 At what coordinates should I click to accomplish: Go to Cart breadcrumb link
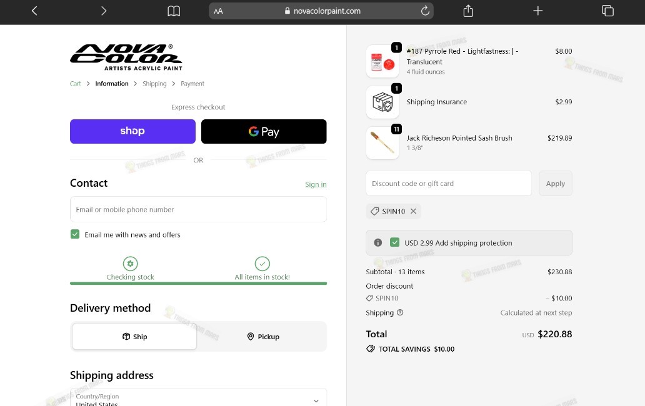point(75,84)
